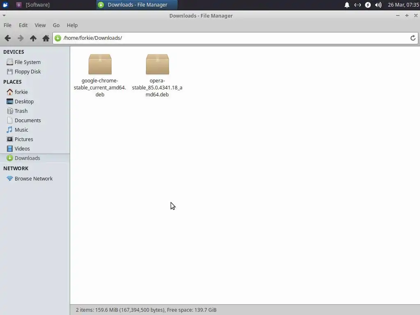Image resolution: width=420 pixels, height=315 pixels.
Task: Open Music folder in the sidebar
Action: [35, 130]
